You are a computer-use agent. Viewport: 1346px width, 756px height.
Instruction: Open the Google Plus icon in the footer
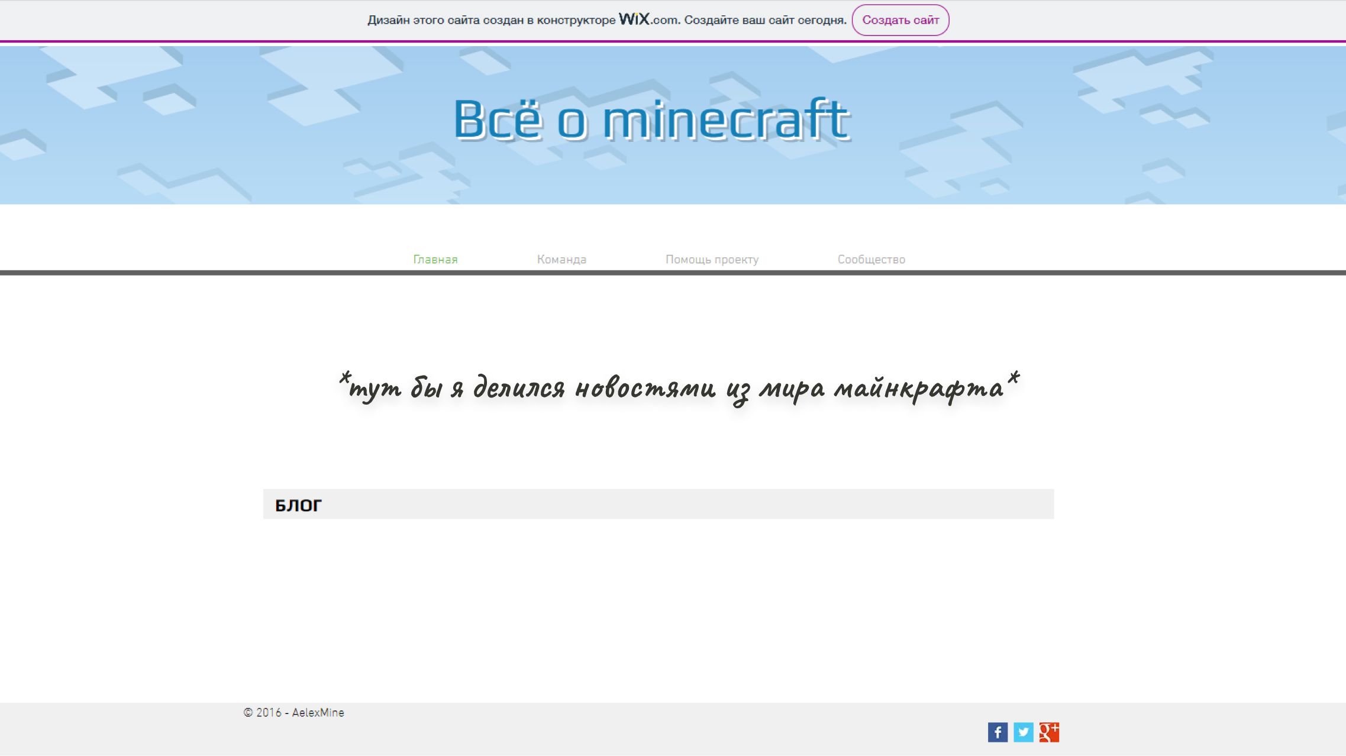coord(1049,732)
